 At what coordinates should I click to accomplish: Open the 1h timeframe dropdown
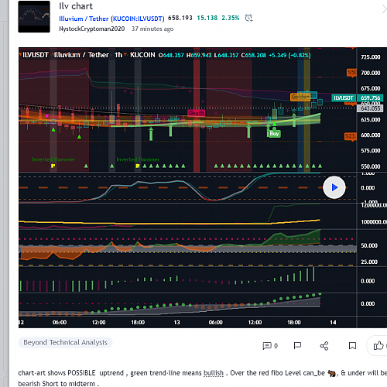point(125,54)
